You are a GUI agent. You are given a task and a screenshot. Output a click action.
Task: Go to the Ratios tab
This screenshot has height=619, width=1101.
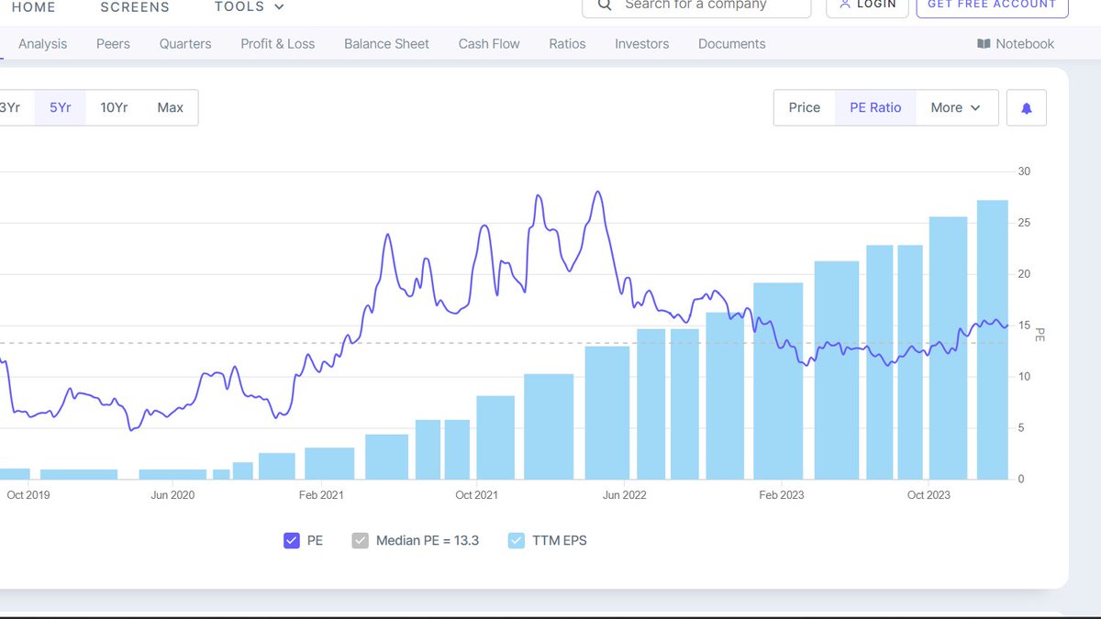(567, 43)
